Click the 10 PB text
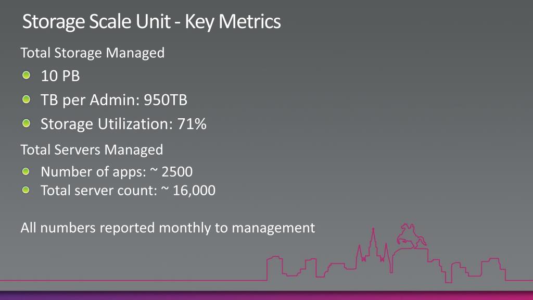The height and width of the screenshot is (300, 533). [x=60, y=76]
